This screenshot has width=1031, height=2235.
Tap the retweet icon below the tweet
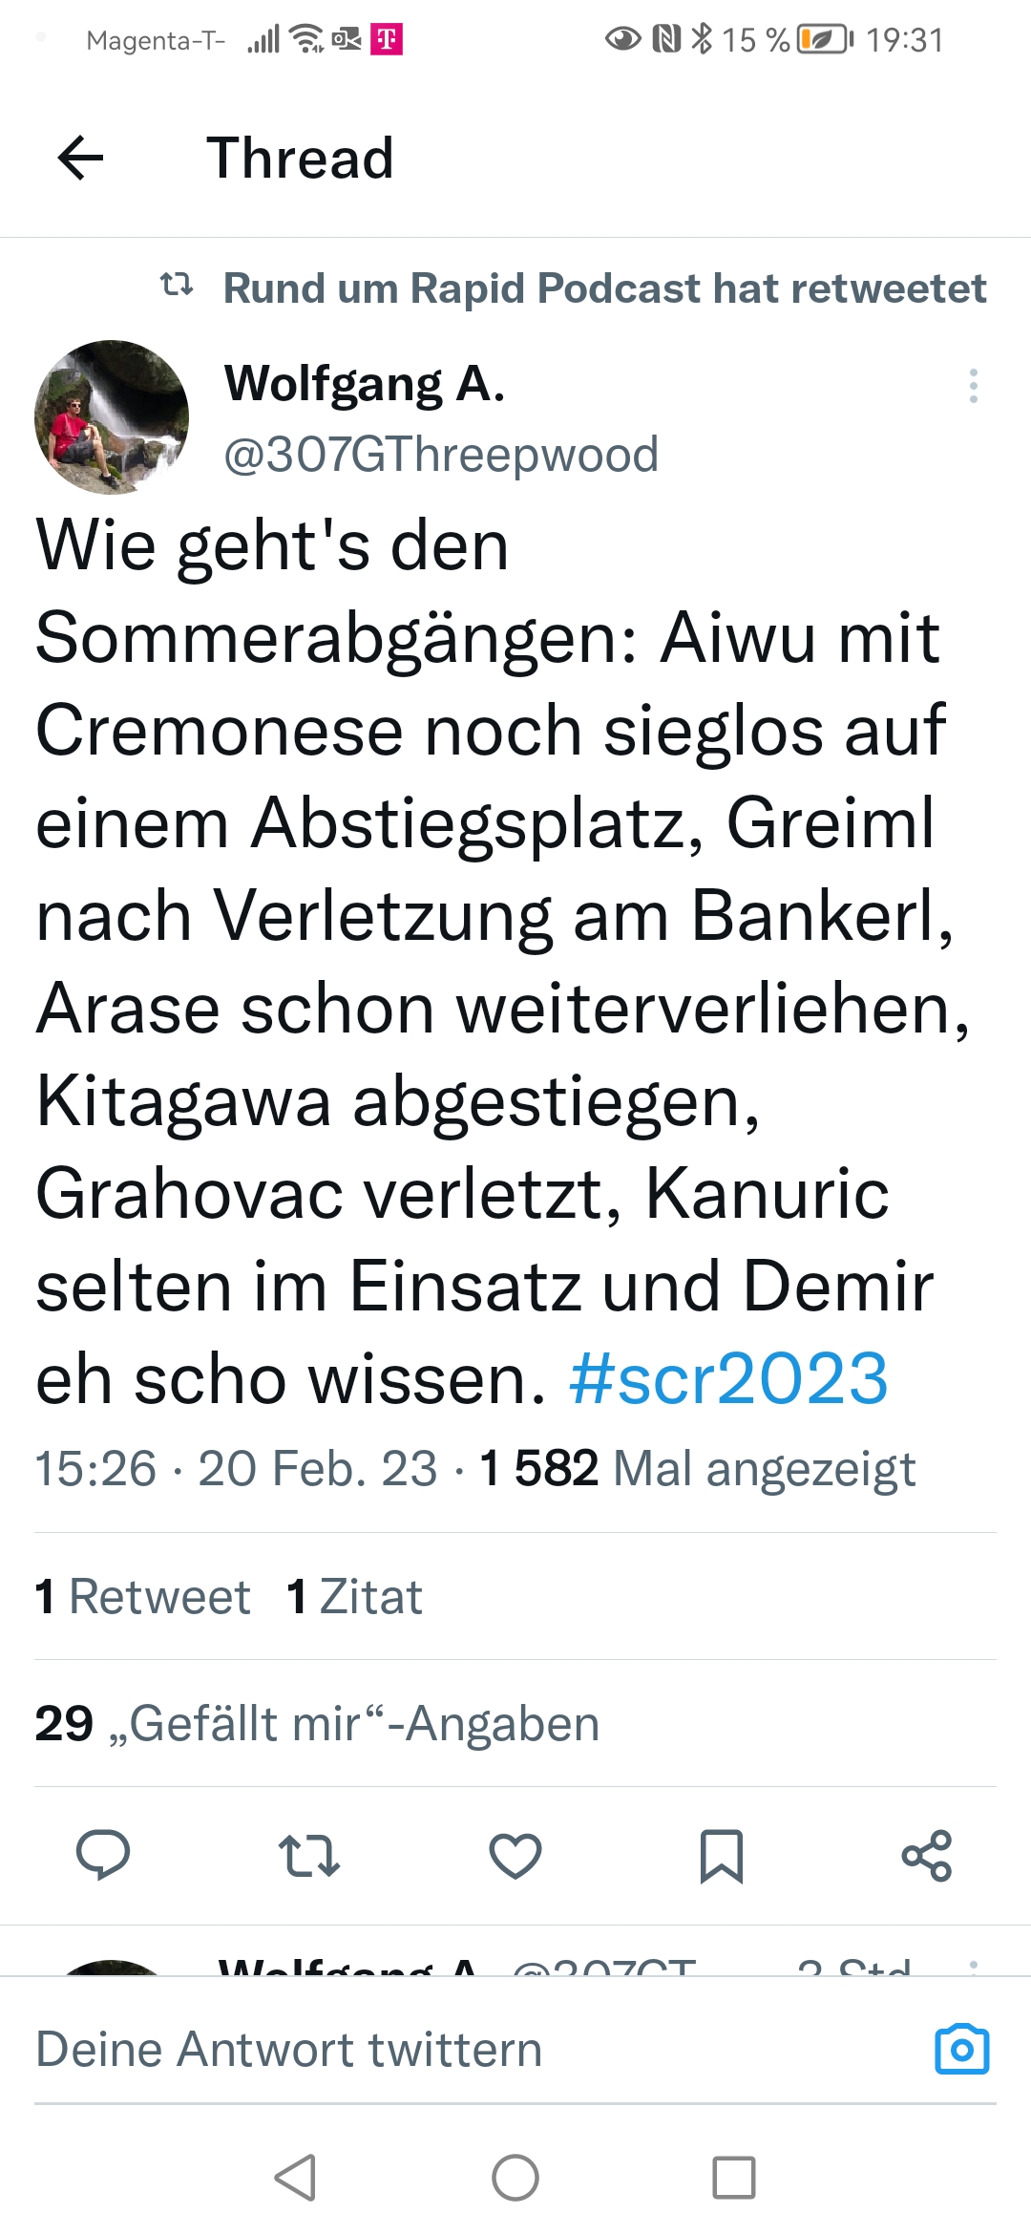click(x=309, y=1856)
